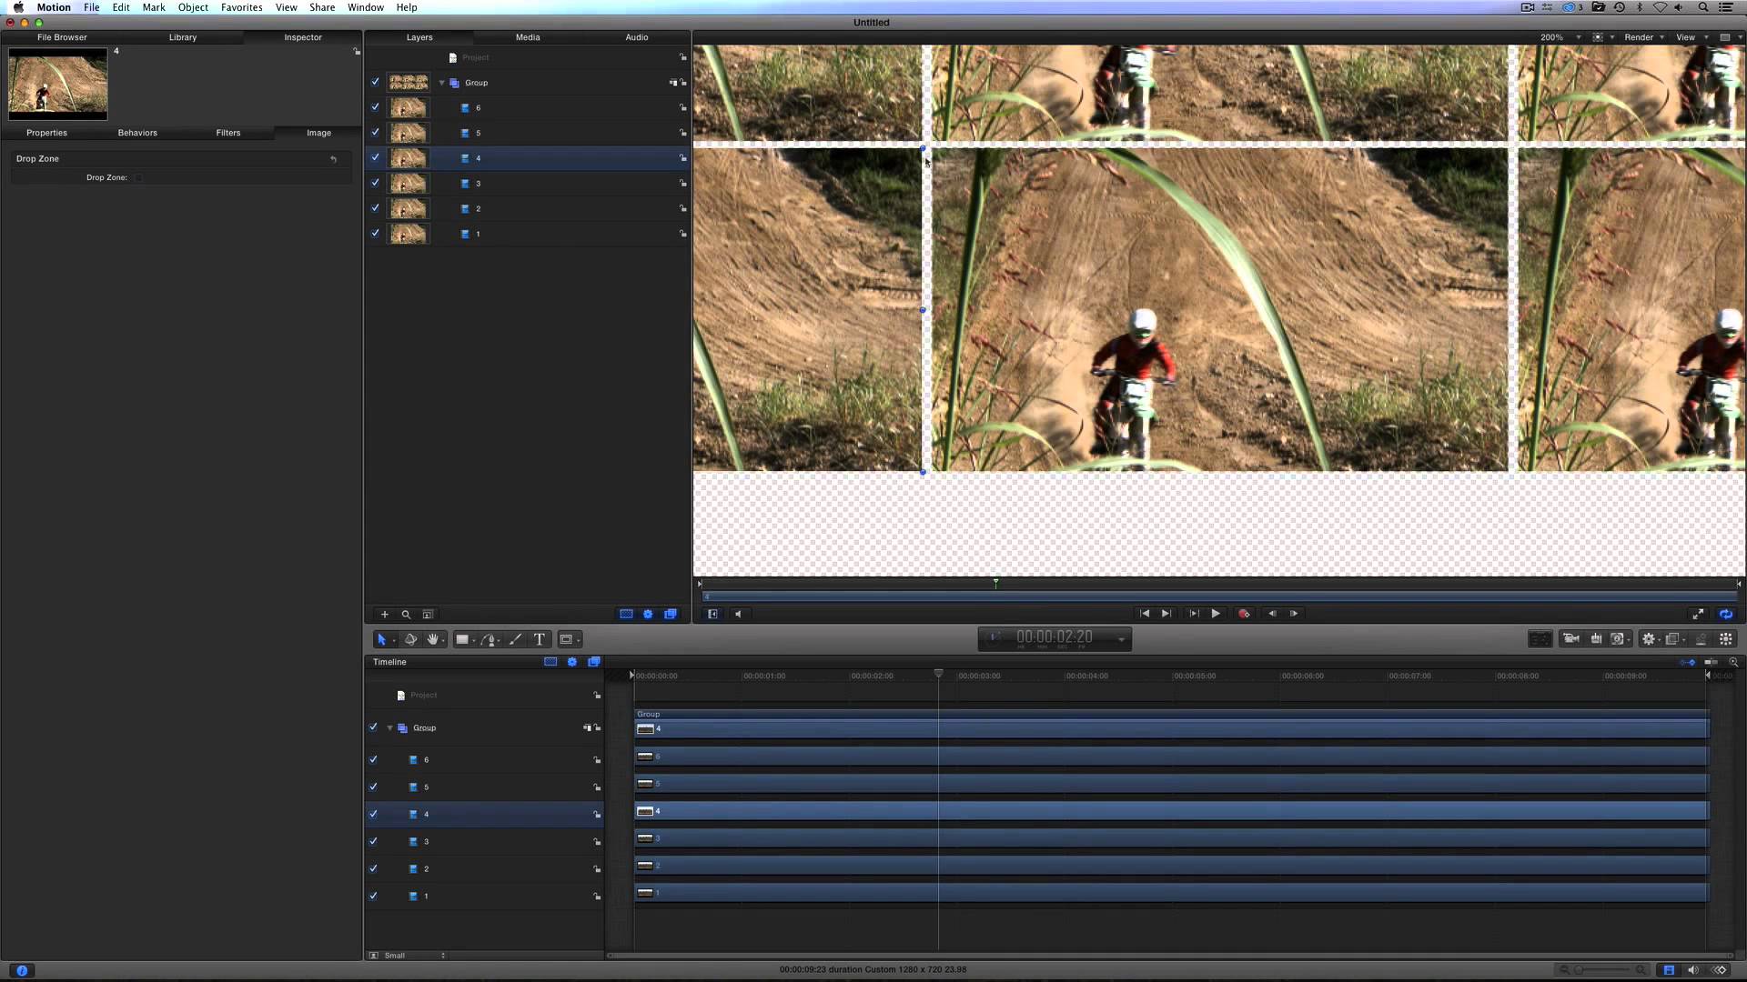Select the Rectangle shape tool

[x=462, y=639]
